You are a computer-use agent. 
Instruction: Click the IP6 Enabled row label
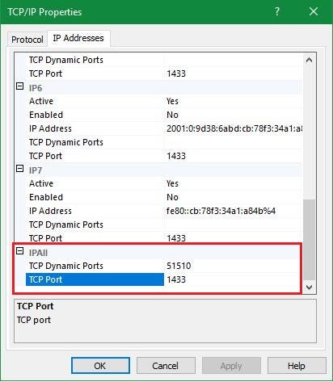[46, 115]
